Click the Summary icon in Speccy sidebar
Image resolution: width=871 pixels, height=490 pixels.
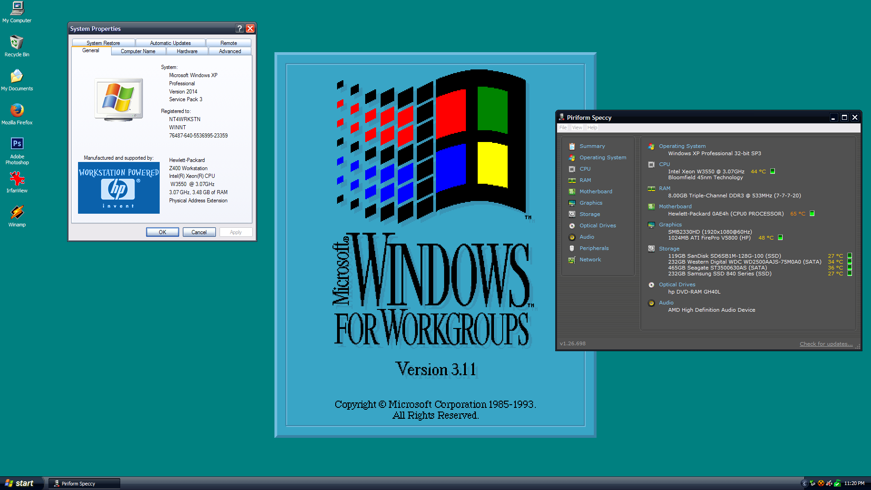tap(572, 145)
